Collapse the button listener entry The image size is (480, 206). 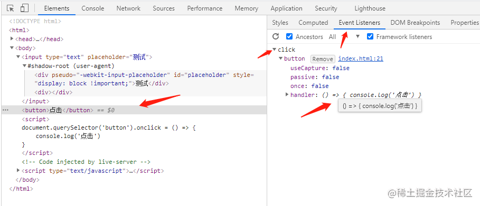281,58
